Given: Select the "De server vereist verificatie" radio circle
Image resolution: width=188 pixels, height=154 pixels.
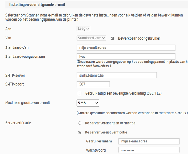Looking at the screenshot, I should click(80, 132).
